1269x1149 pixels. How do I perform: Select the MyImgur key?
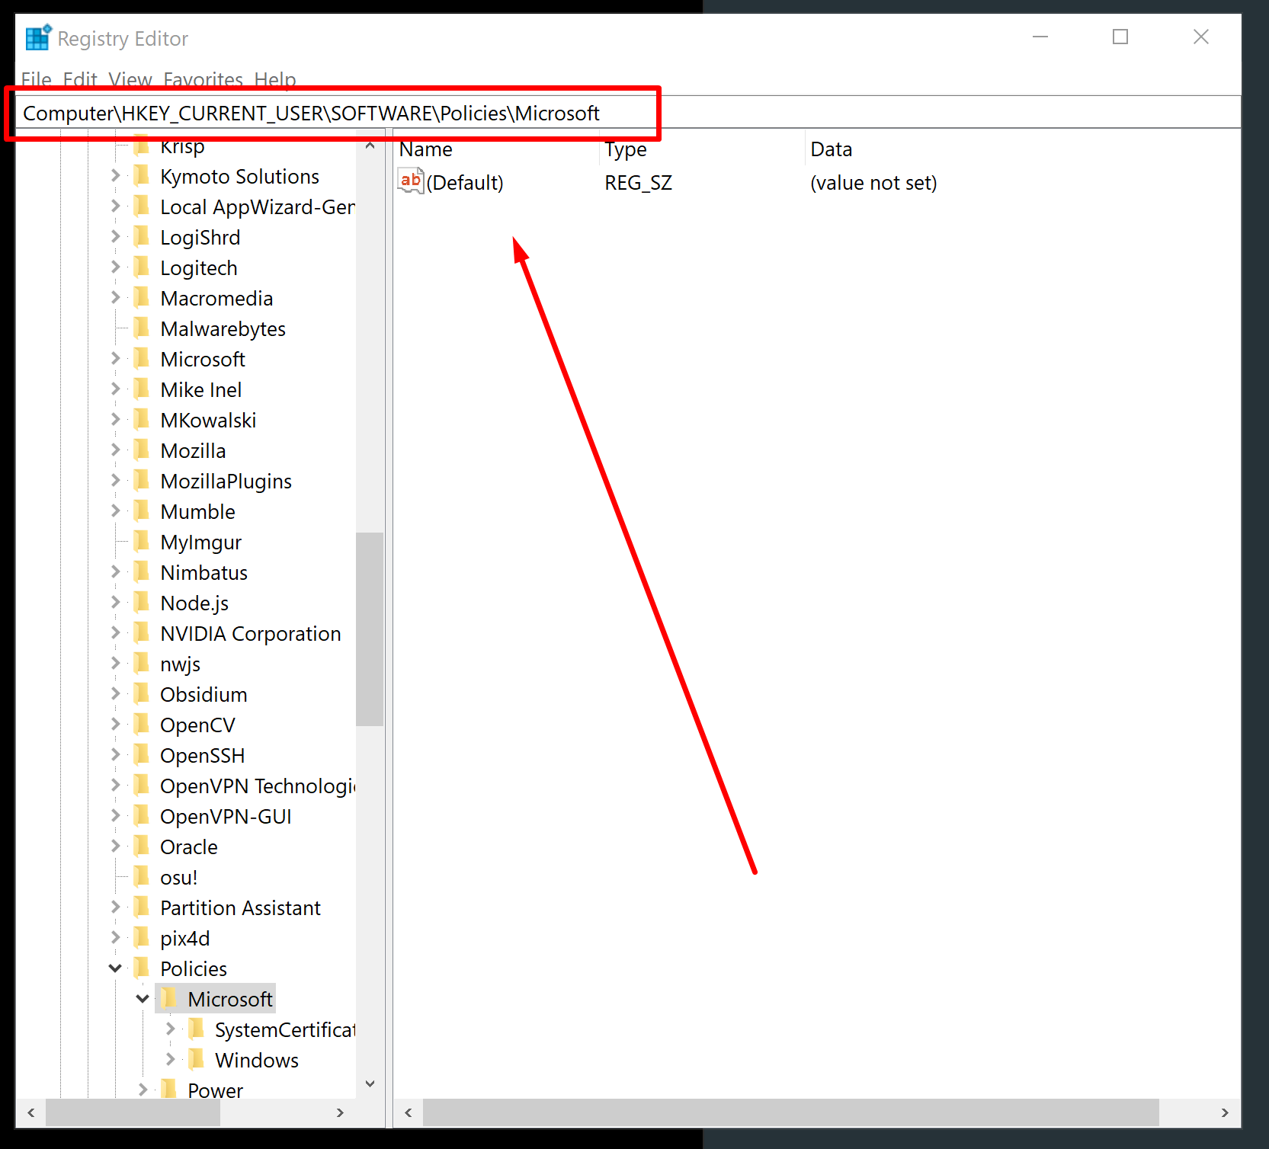coord(201,542)
